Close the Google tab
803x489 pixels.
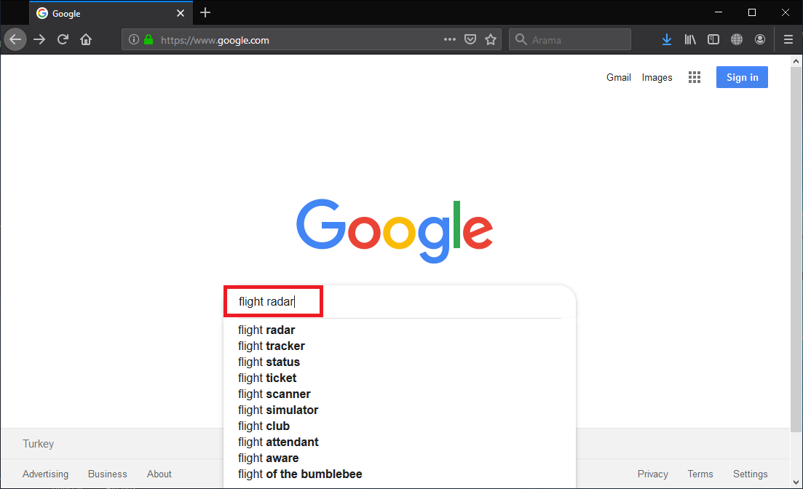point(181,13)
